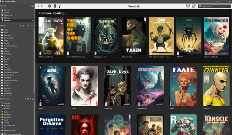Add a new label with the tag icon
Image resolution: width=232 pixels, height=135 pixels.
(x=28, y=99)
